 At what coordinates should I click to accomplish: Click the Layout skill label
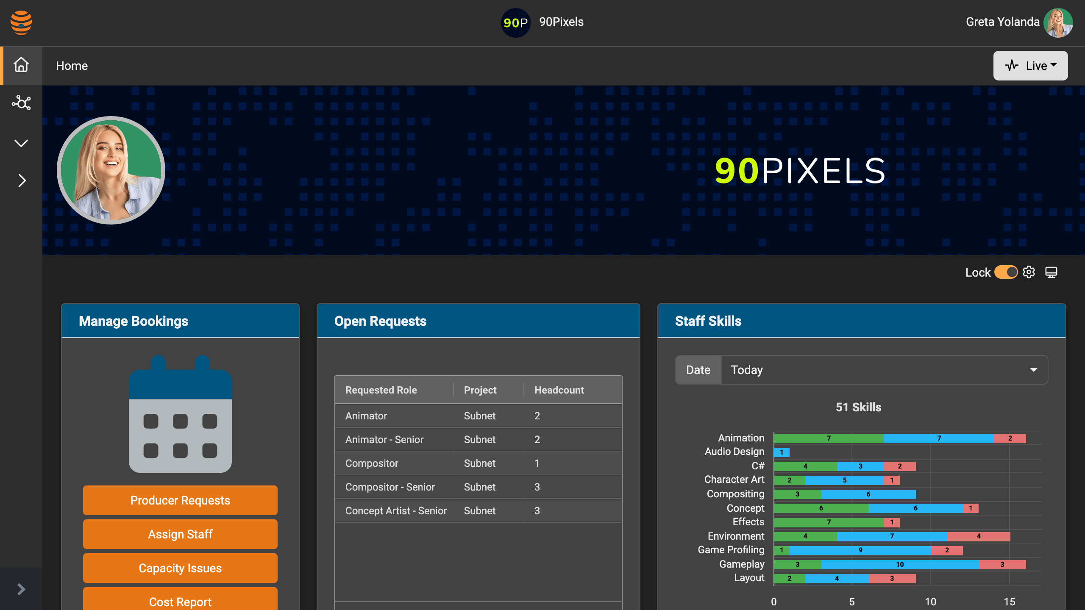[749, 578]
